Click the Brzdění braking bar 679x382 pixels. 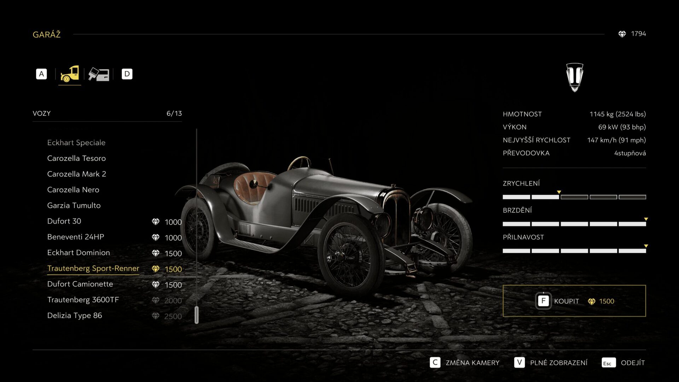tap(574, 224)
